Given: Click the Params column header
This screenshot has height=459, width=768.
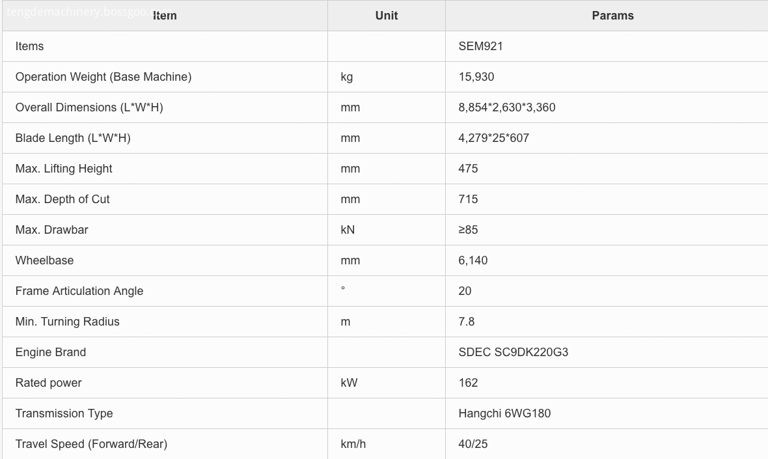Looking at the screenshot, I should tap(612, 16).
